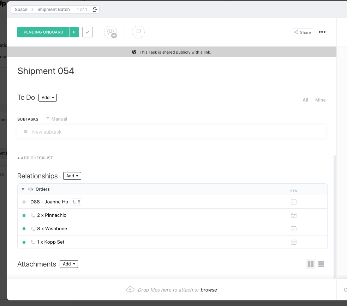The height and width of the screenshot is (306, 347).
Task: Click the browse link to attach files
Action: [x=209, y=290]
